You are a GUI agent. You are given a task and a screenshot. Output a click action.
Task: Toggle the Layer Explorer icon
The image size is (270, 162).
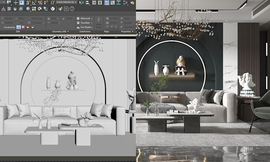(100, 3)
